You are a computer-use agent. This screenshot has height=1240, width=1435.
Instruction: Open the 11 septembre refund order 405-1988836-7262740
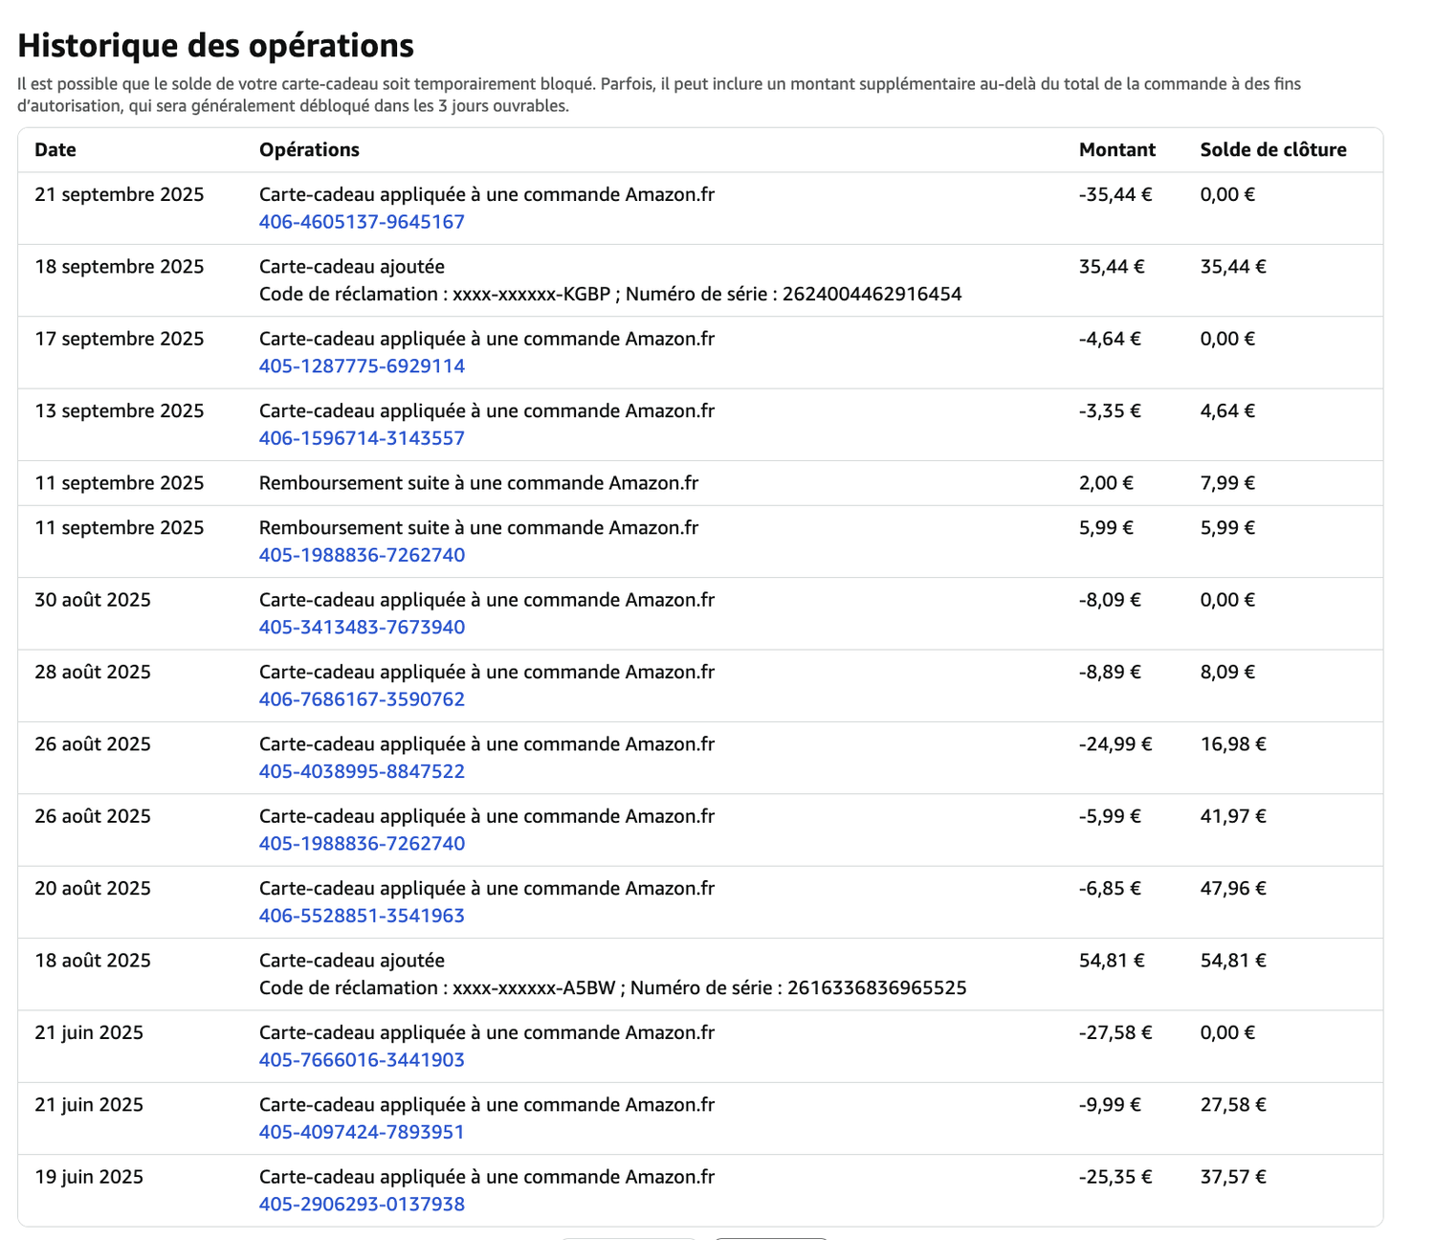[362, 555]
